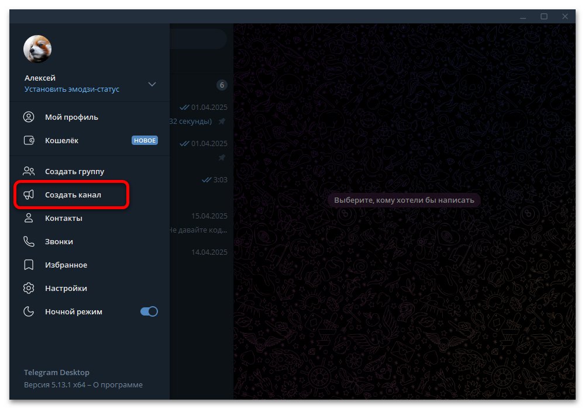Click the Установить эмодзи-статус link
This screenshot has width=585, height=409.
click(71, 89)
